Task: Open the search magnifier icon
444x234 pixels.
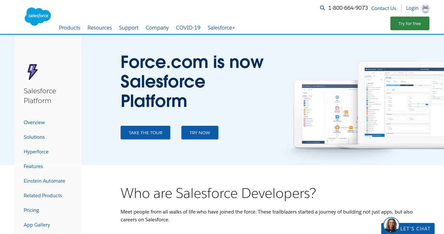Action: point(322,8)
